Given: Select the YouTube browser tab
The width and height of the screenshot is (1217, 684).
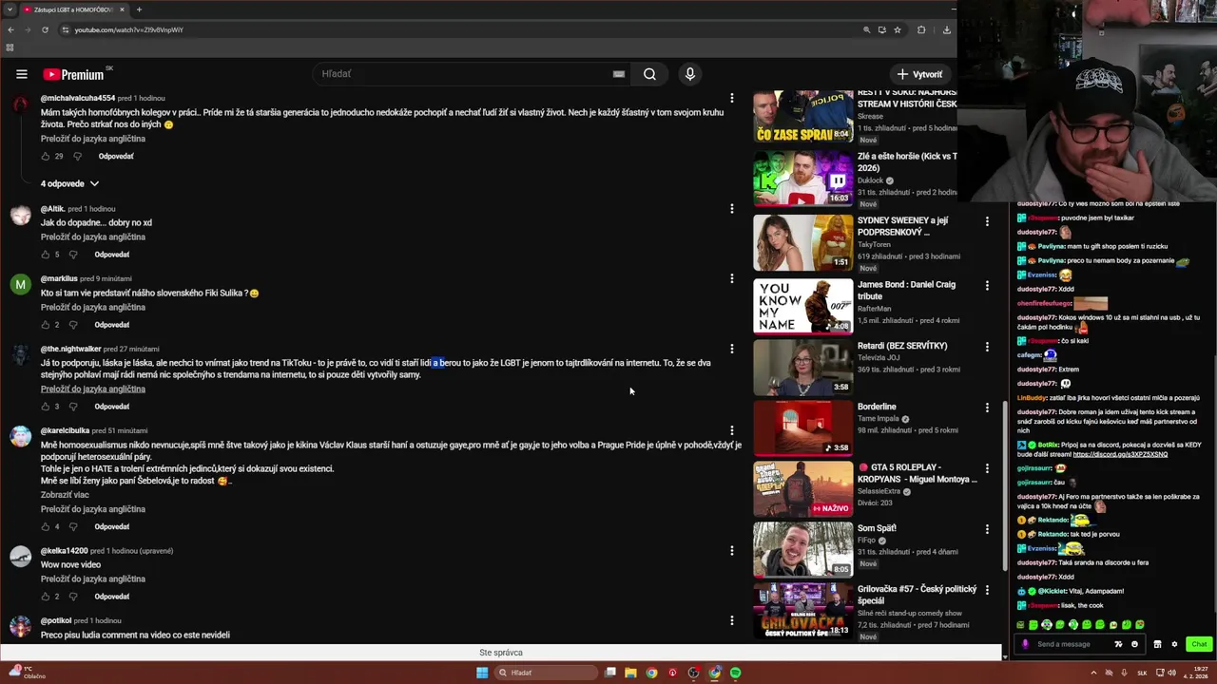Looking at the screenshot, I should 74,9.
